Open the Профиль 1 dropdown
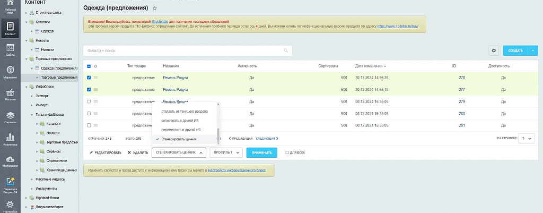 pyautogui.click(x=225, y=152)
